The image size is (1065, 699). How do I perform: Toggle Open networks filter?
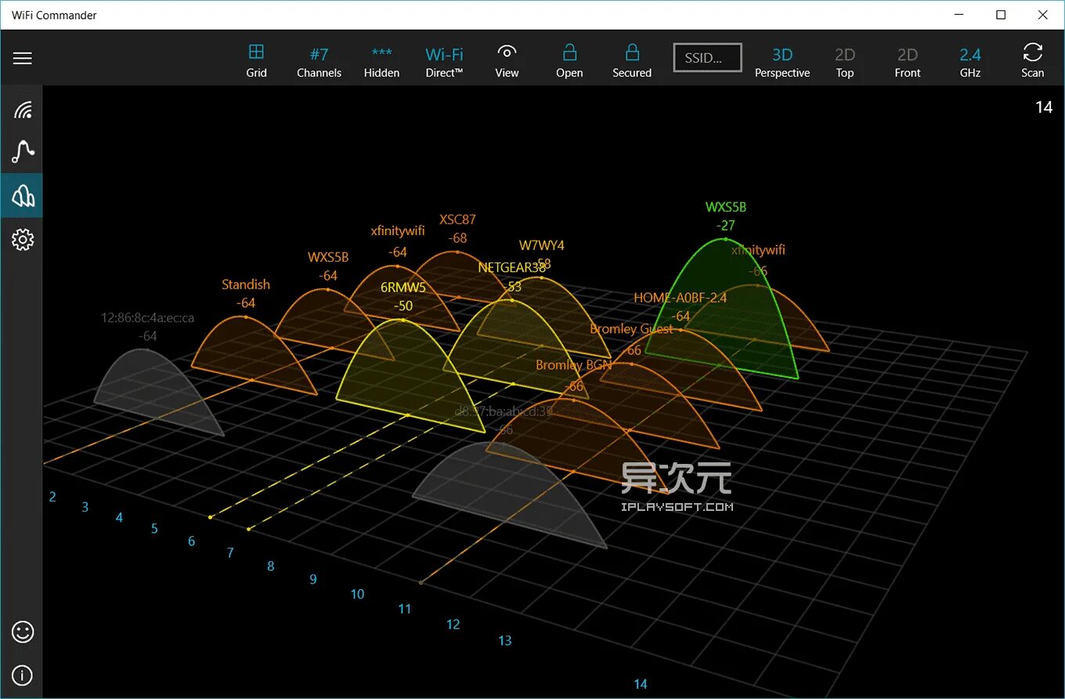(569, 61)
